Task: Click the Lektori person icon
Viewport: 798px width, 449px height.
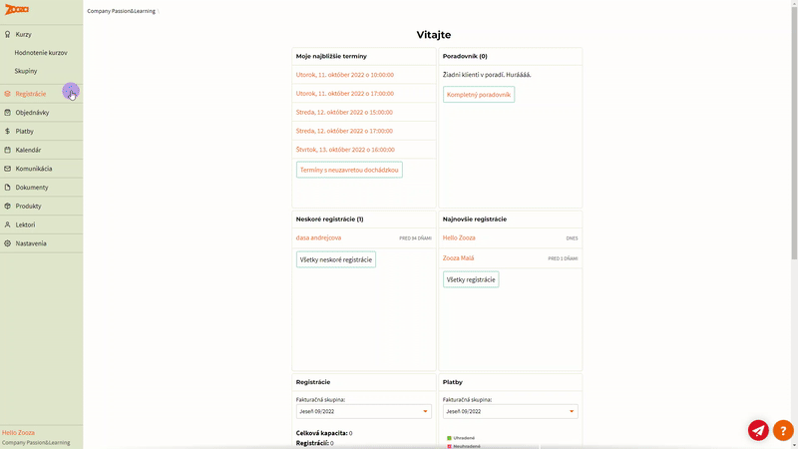Action: click(7, 224)
